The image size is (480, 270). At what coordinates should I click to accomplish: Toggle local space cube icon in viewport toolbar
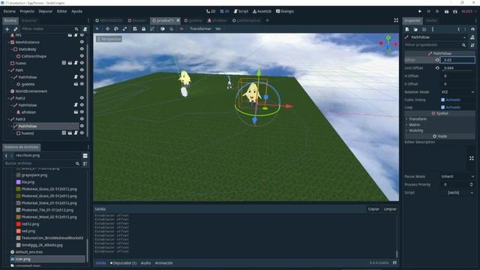pyautogui.click(x=163, y=28)
